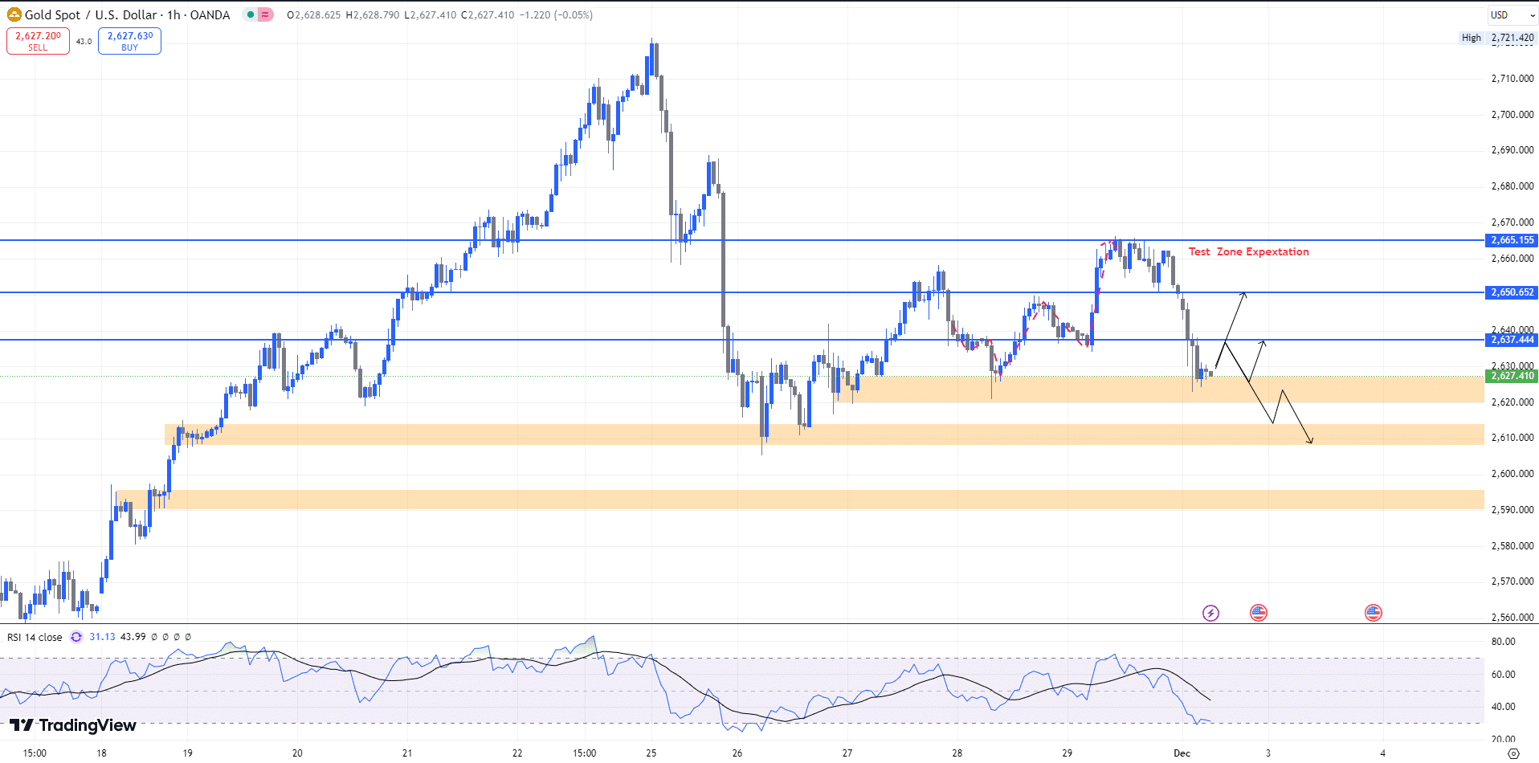Open the second US flag event marker
This screenshot has width=1539, height=763.
point(1374,613)
